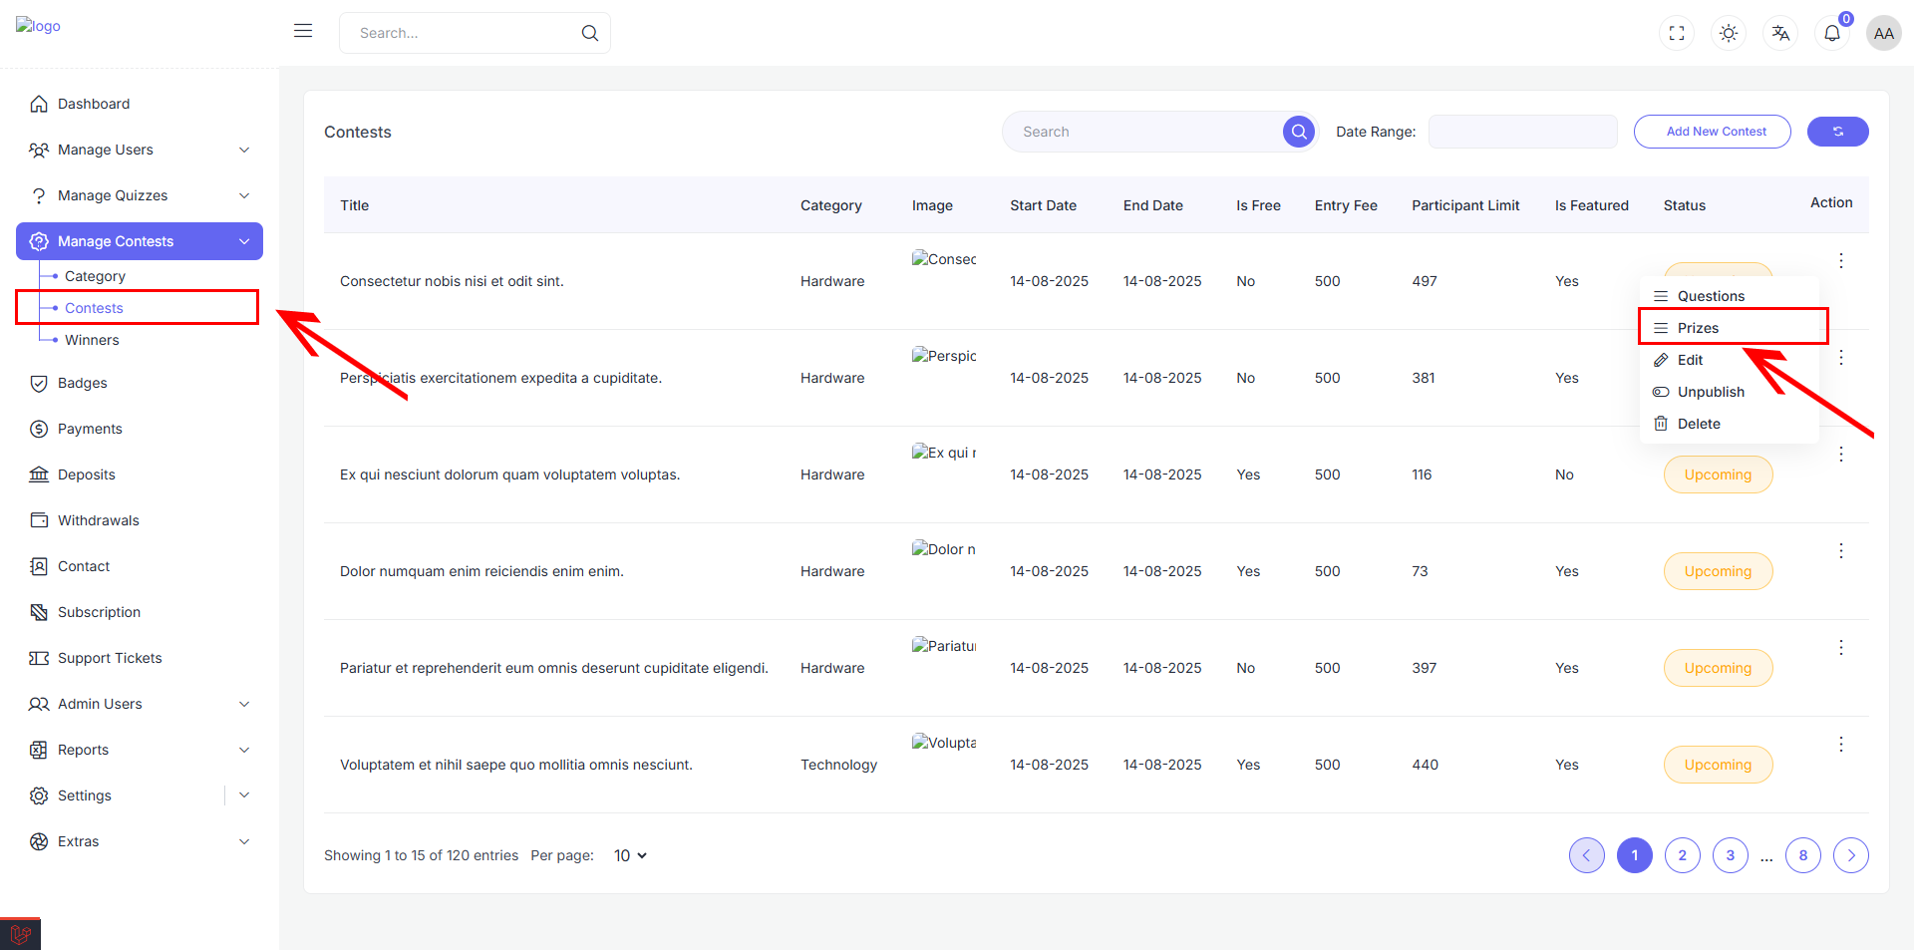Open the Date Range input
Viewport: 1914px width, 950px height.
pyautogui.click(x=1522, y=132)
